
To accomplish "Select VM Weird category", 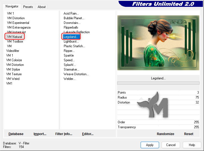I will coord(13,79).
